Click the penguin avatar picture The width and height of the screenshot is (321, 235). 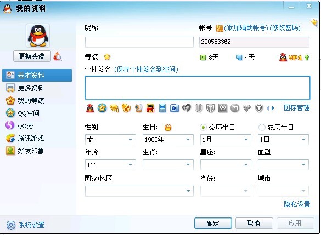38,36
